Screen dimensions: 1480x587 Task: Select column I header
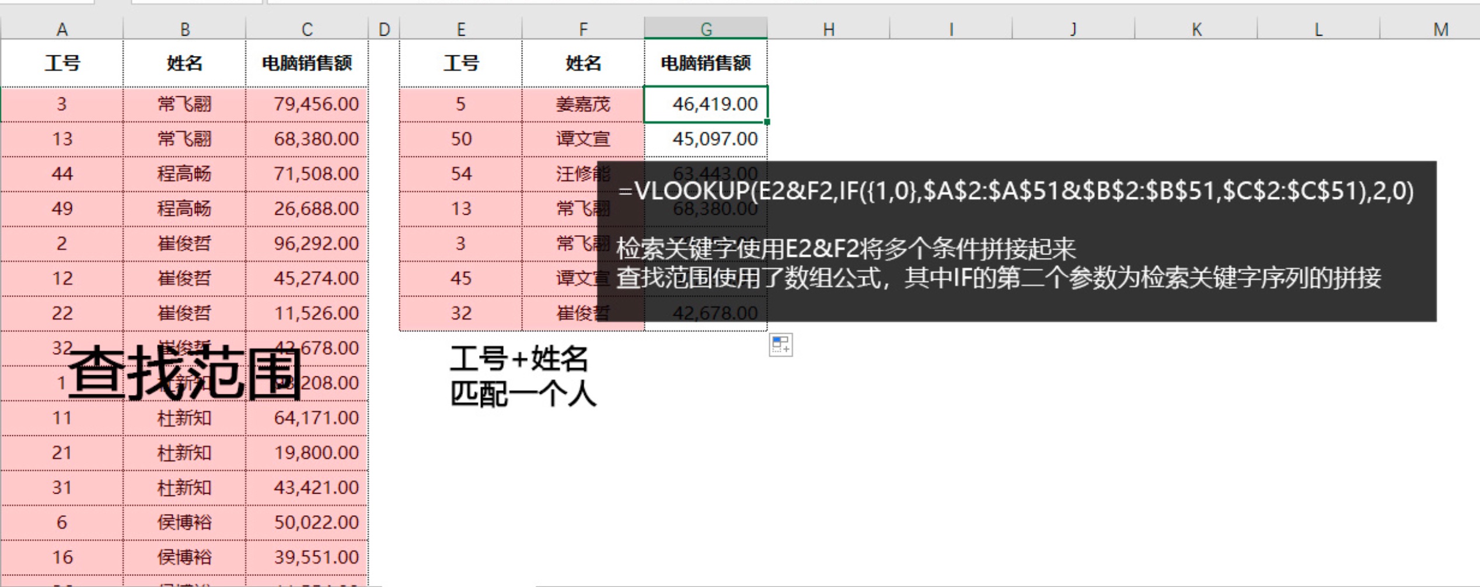[x=951, y=29]
